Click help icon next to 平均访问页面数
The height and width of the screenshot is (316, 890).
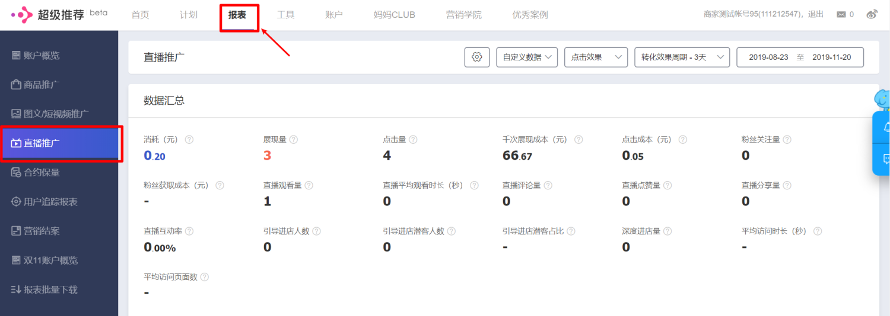(x=204, y=277)
